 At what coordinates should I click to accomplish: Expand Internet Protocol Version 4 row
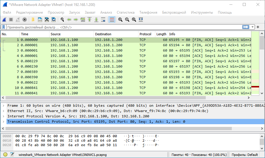coord(3,116)
